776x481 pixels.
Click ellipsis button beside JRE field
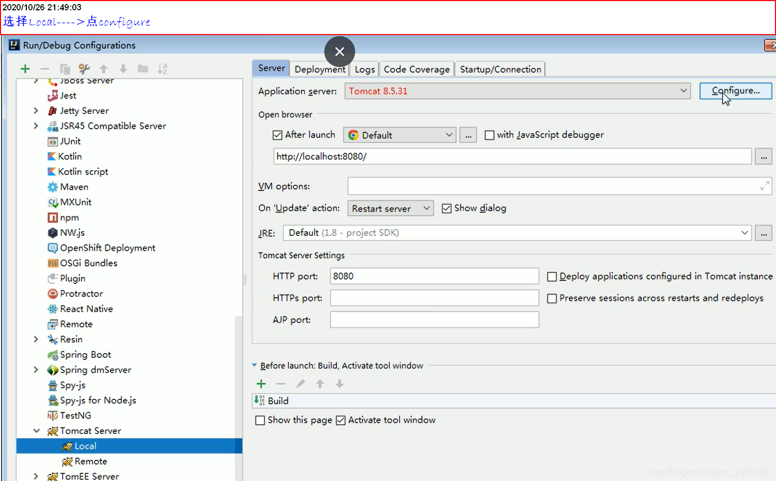[x=764, y=233]
